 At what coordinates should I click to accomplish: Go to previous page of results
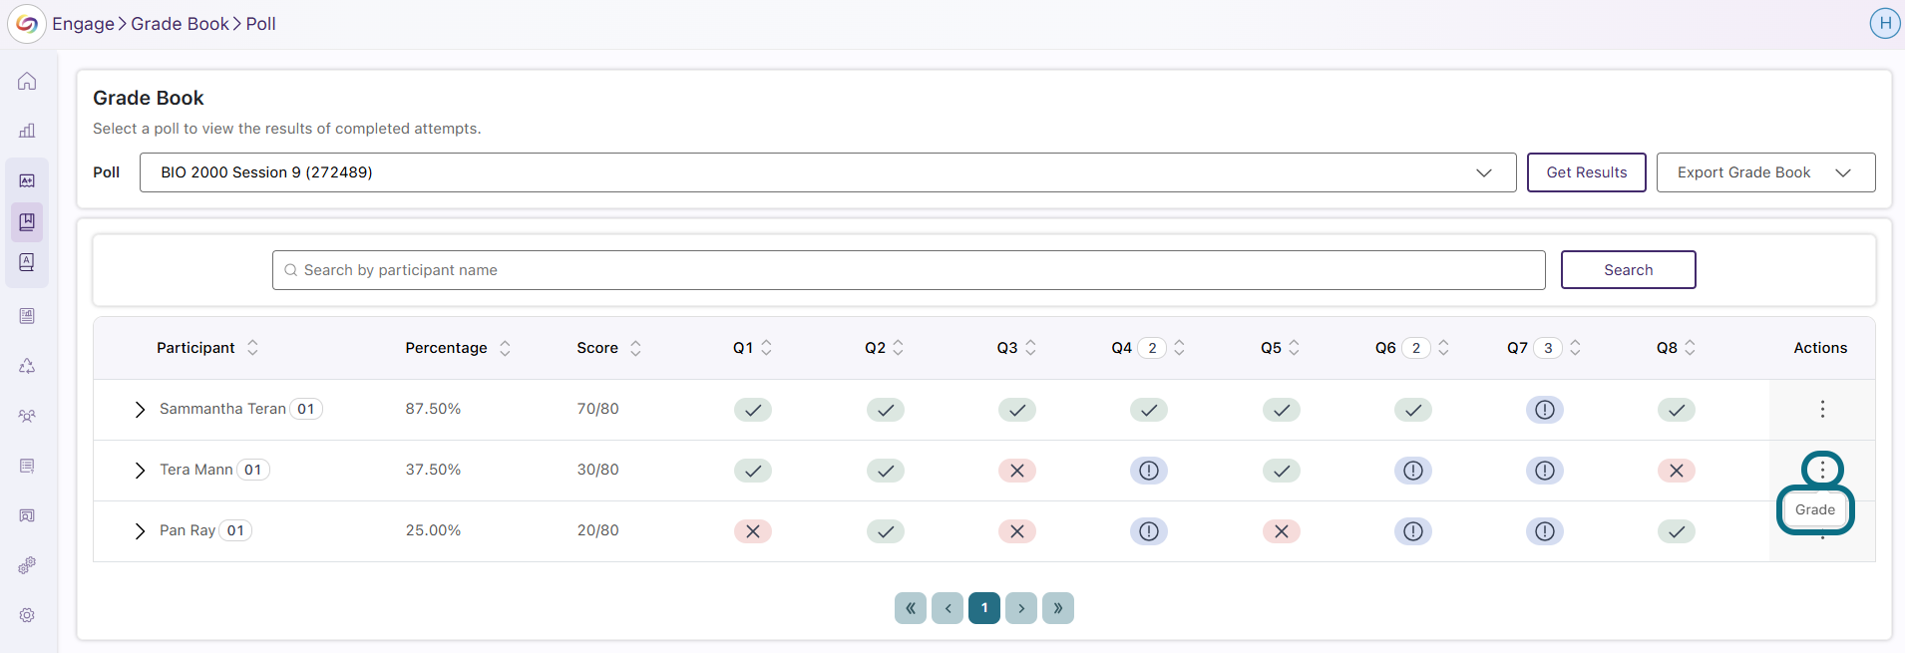948,608
